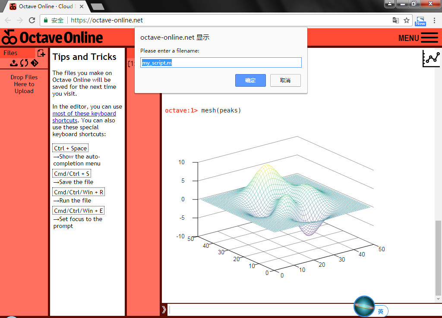Click the create new file icon in Files panel
Screen dimensions: 442x318
click(x=41, y=53)
